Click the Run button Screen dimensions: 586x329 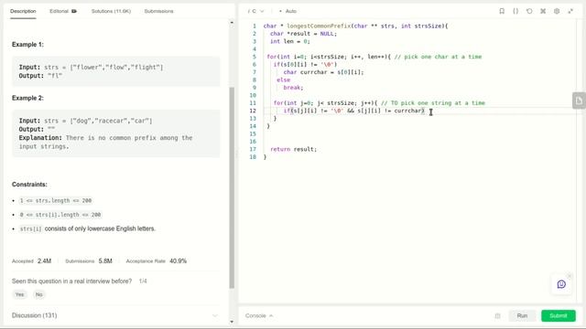522,315
